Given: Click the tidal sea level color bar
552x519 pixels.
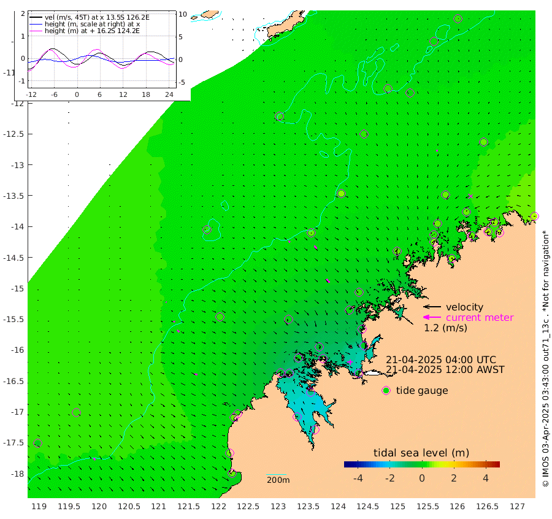Looking at the screenshot, I should [422, 464].
